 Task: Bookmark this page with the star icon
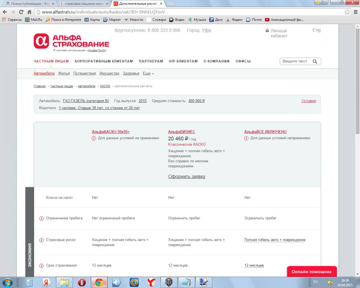tap(347, 12)
